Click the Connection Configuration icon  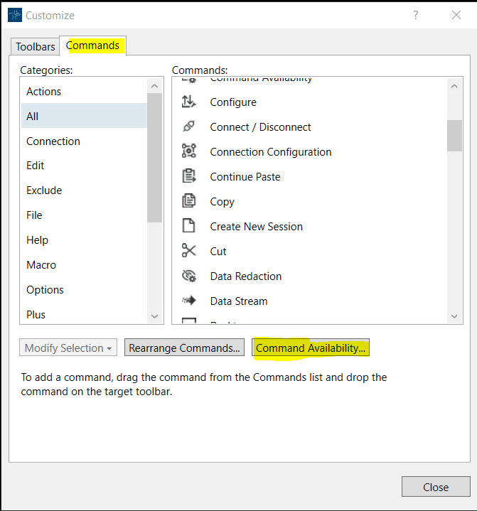pos(189,151)
